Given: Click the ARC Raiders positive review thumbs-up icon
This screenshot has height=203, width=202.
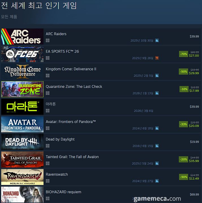Looking at the screenshot, I should coord(157,40).
